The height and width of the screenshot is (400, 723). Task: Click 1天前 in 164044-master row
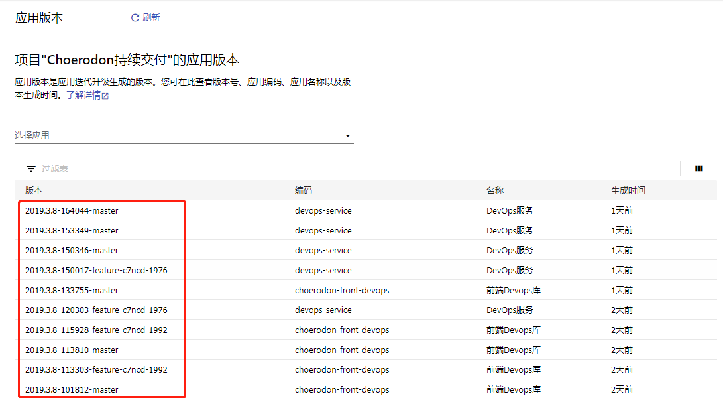(x=622, y=210)
